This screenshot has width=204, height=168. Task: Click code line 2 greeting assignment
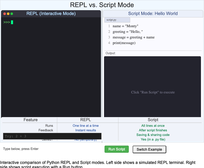pyautogui.click(x=127, y=32)
